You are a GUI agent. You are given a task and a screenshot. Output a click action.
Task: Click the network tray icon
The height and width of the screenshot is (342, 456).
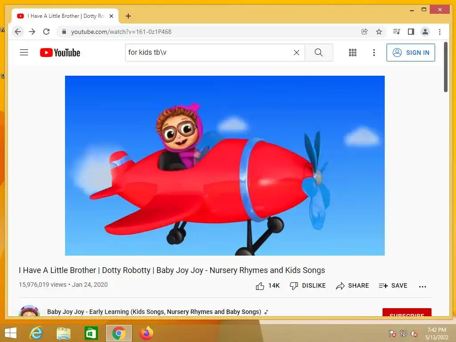(x=403, y=333)
